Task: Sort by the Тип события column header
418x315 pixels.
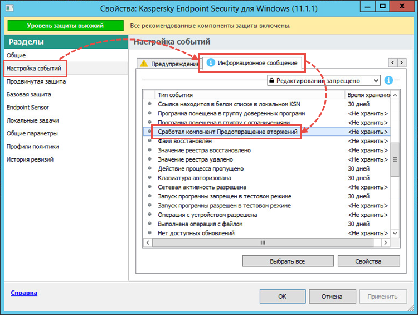Action: (250, 95)
